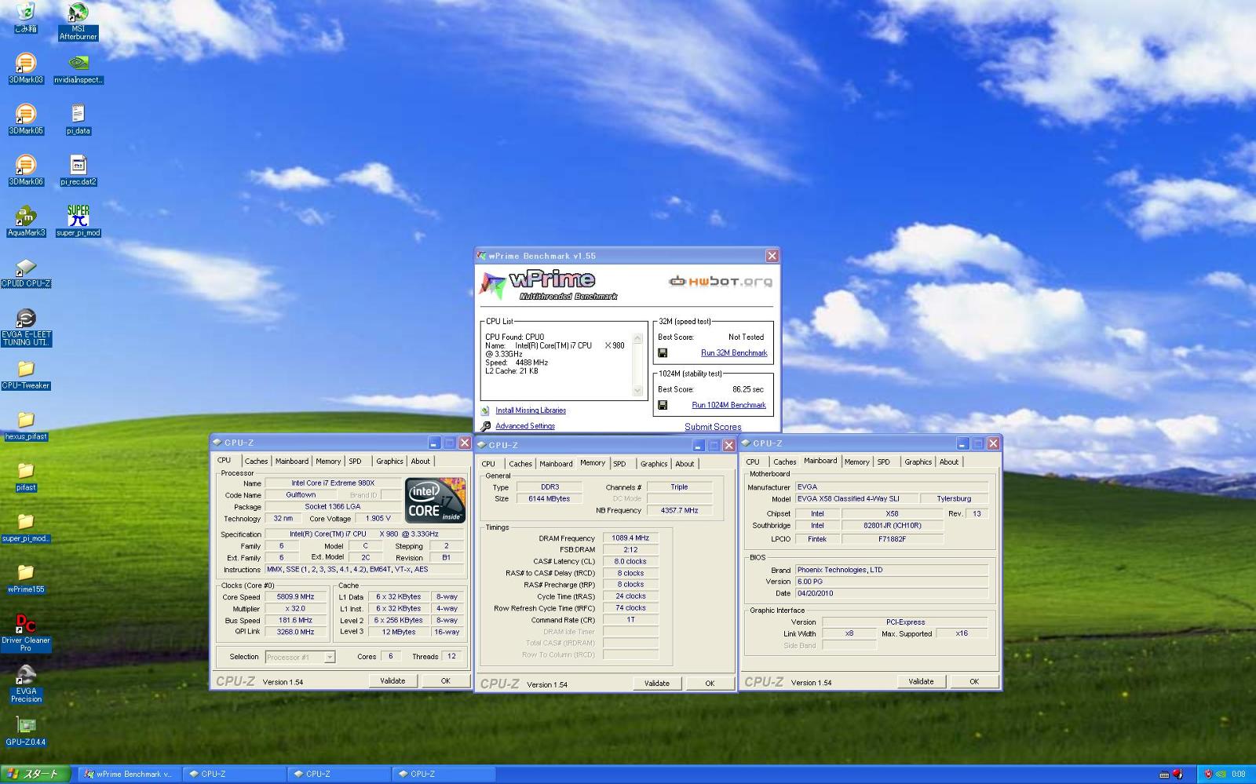Click the Install Missing Libraries icon
This screenshot has width=1256, height=784.
(x=485, y=410)
